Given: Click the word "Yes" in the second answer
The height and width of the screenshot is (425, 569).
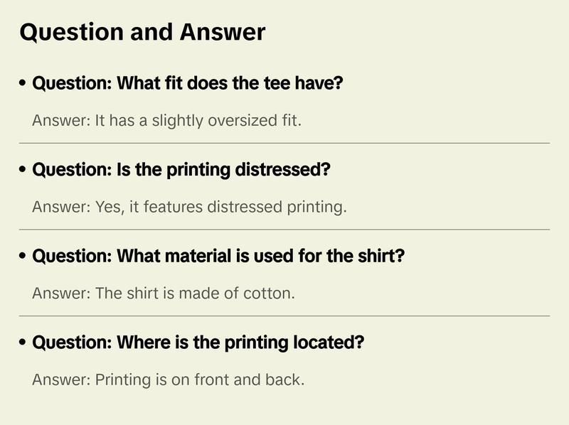Looking at the screenshot, I should [x=108, y=208].
